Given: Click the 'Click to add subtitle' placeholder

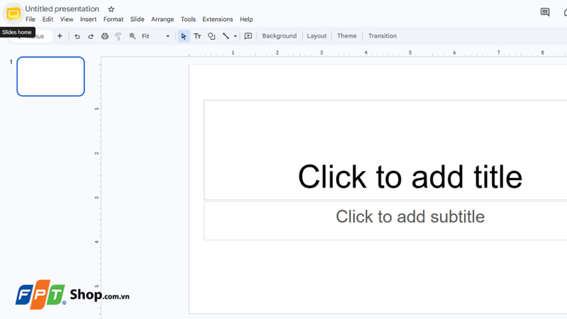Looking at the screenshot, I should [385, 220].
